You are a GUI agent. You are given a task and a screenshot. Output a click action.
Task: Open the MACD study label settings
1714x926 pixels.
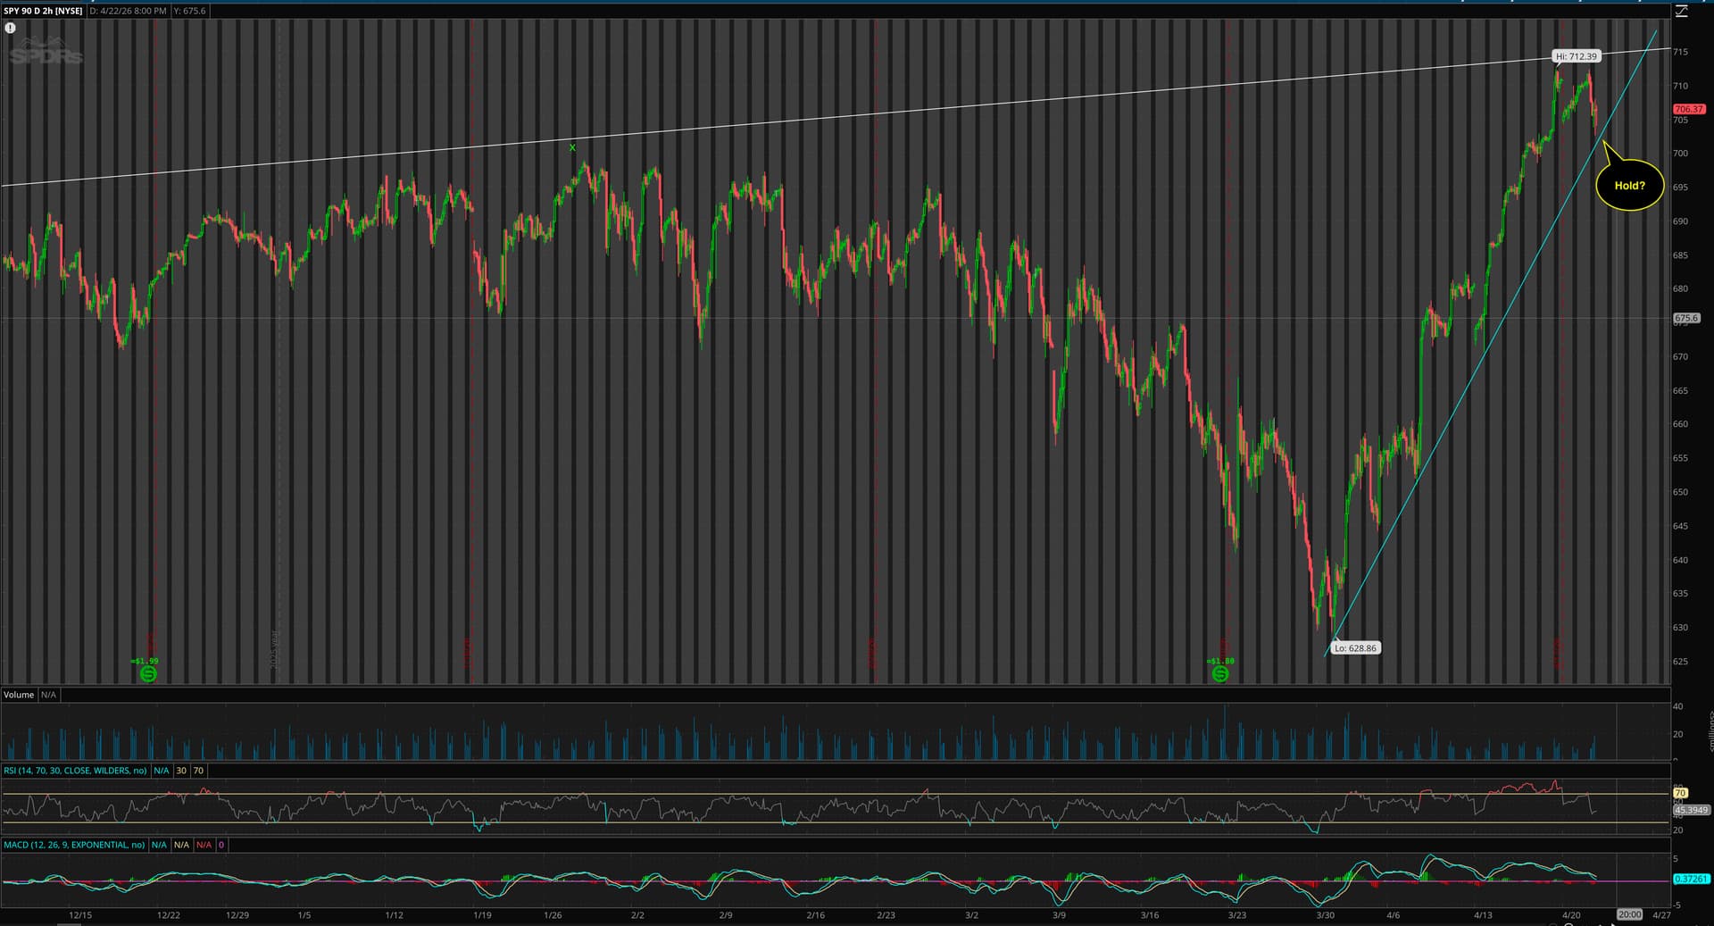click(74, 845)
